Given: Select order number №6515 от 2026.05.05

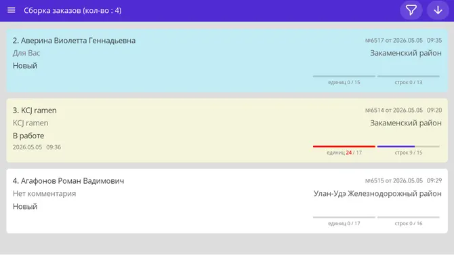Looking at the screenshot, I should tap(394, 180).
